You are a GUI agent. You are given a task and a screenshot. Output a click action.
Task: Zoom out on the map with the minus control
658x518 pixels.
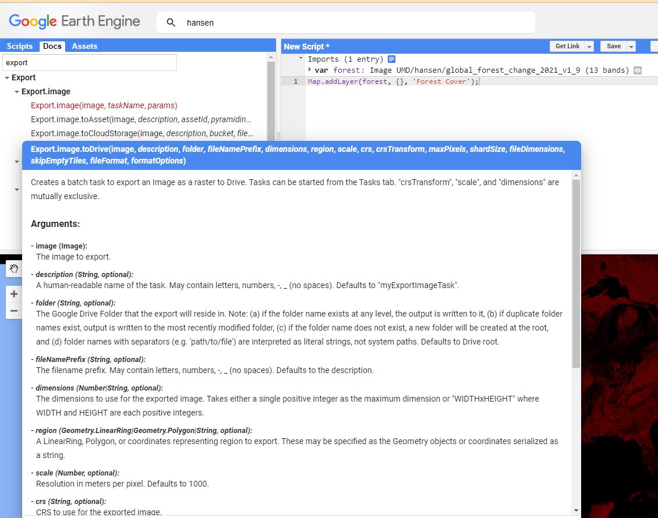[x=13, y=310]
